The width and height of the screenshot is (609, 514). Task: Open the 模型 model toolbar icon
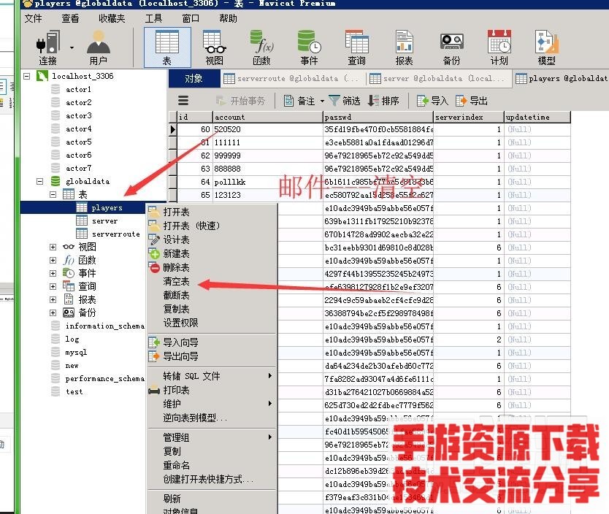(x=546, y=47)
